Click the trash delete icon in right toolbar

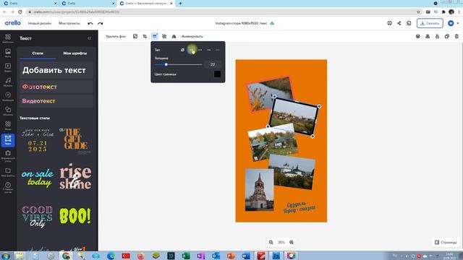(x=456, y=36)
